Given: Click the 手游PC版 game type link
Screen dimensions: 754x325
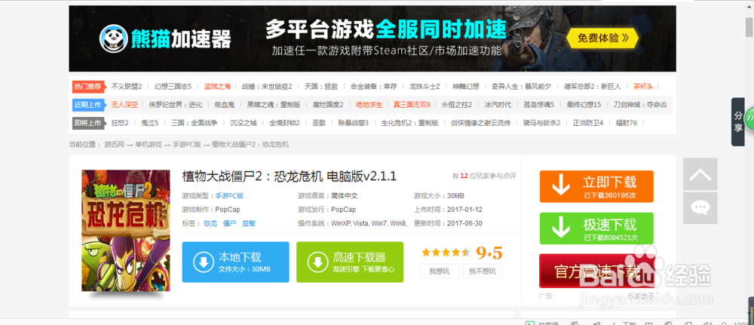Looking at the screenshot, I should [x=229, y=195].
